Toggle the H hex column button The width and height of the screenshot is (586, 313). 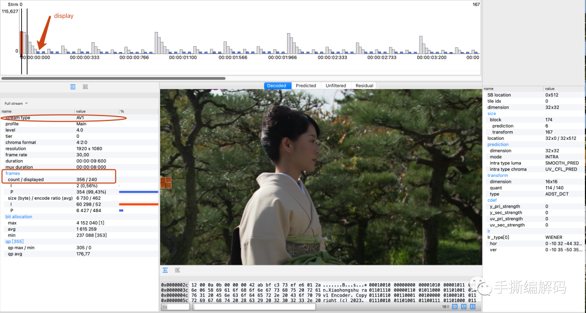click(x=455, y=307)
